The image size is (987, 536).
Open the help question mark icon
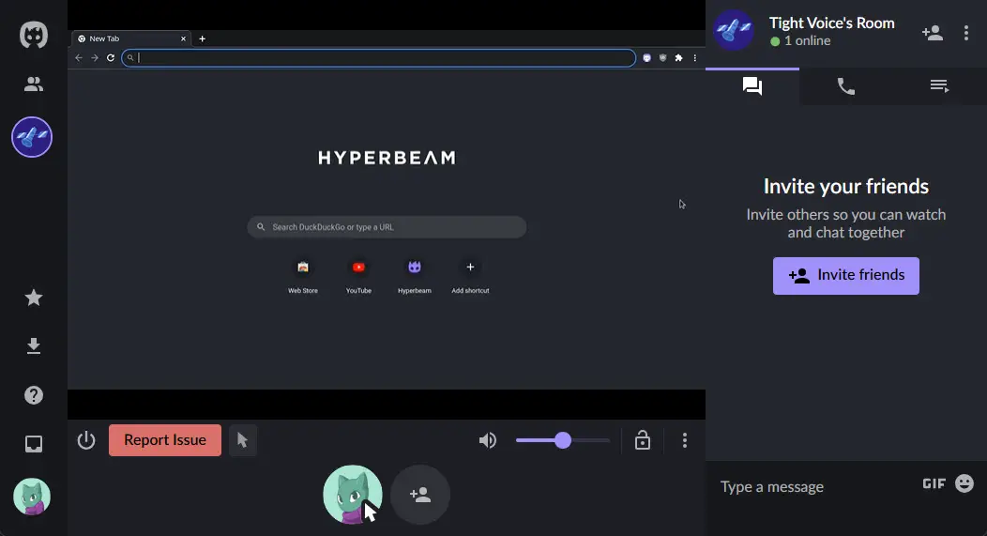pos(34,395)
